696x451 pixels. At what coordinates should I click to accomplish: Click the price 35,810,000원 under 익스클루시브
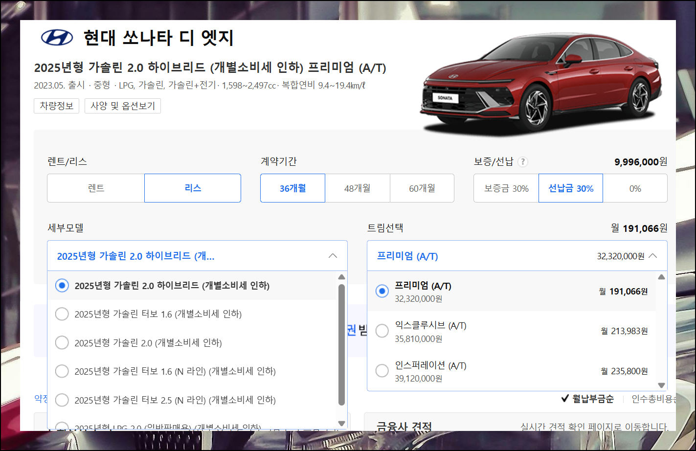(x=419, y=338)
